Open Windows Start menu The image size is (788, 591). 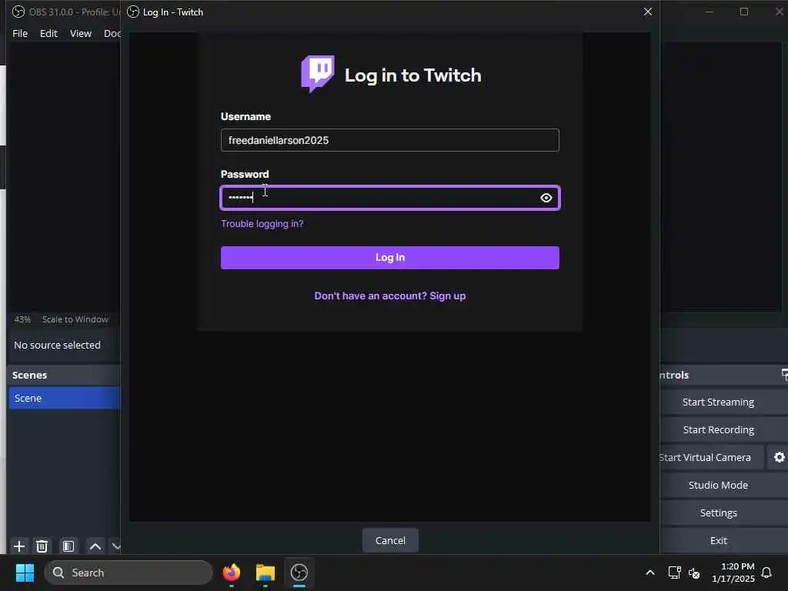(x=25, y=573)
